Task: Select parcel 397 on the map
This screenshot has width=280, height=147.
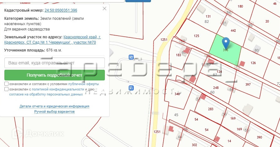Action: tap(248, 84)
